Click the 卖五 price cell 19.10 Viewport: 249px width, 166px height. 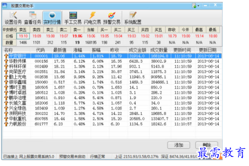[23, 36]
